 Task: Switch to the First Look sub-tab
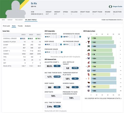click(6, 26)
